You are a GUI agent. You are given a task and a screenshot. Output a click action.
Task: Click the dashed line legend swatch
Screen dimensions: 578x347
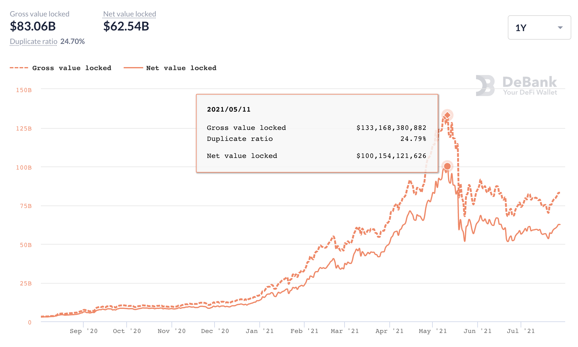(19, 68)
